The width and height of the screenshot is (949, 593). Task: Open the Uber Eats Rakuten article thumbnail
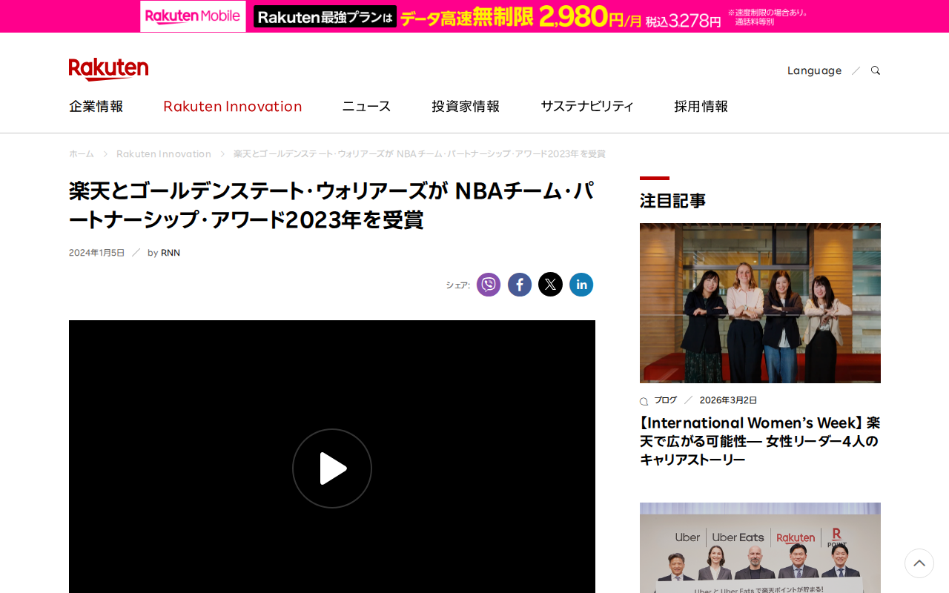pos(760,548)
